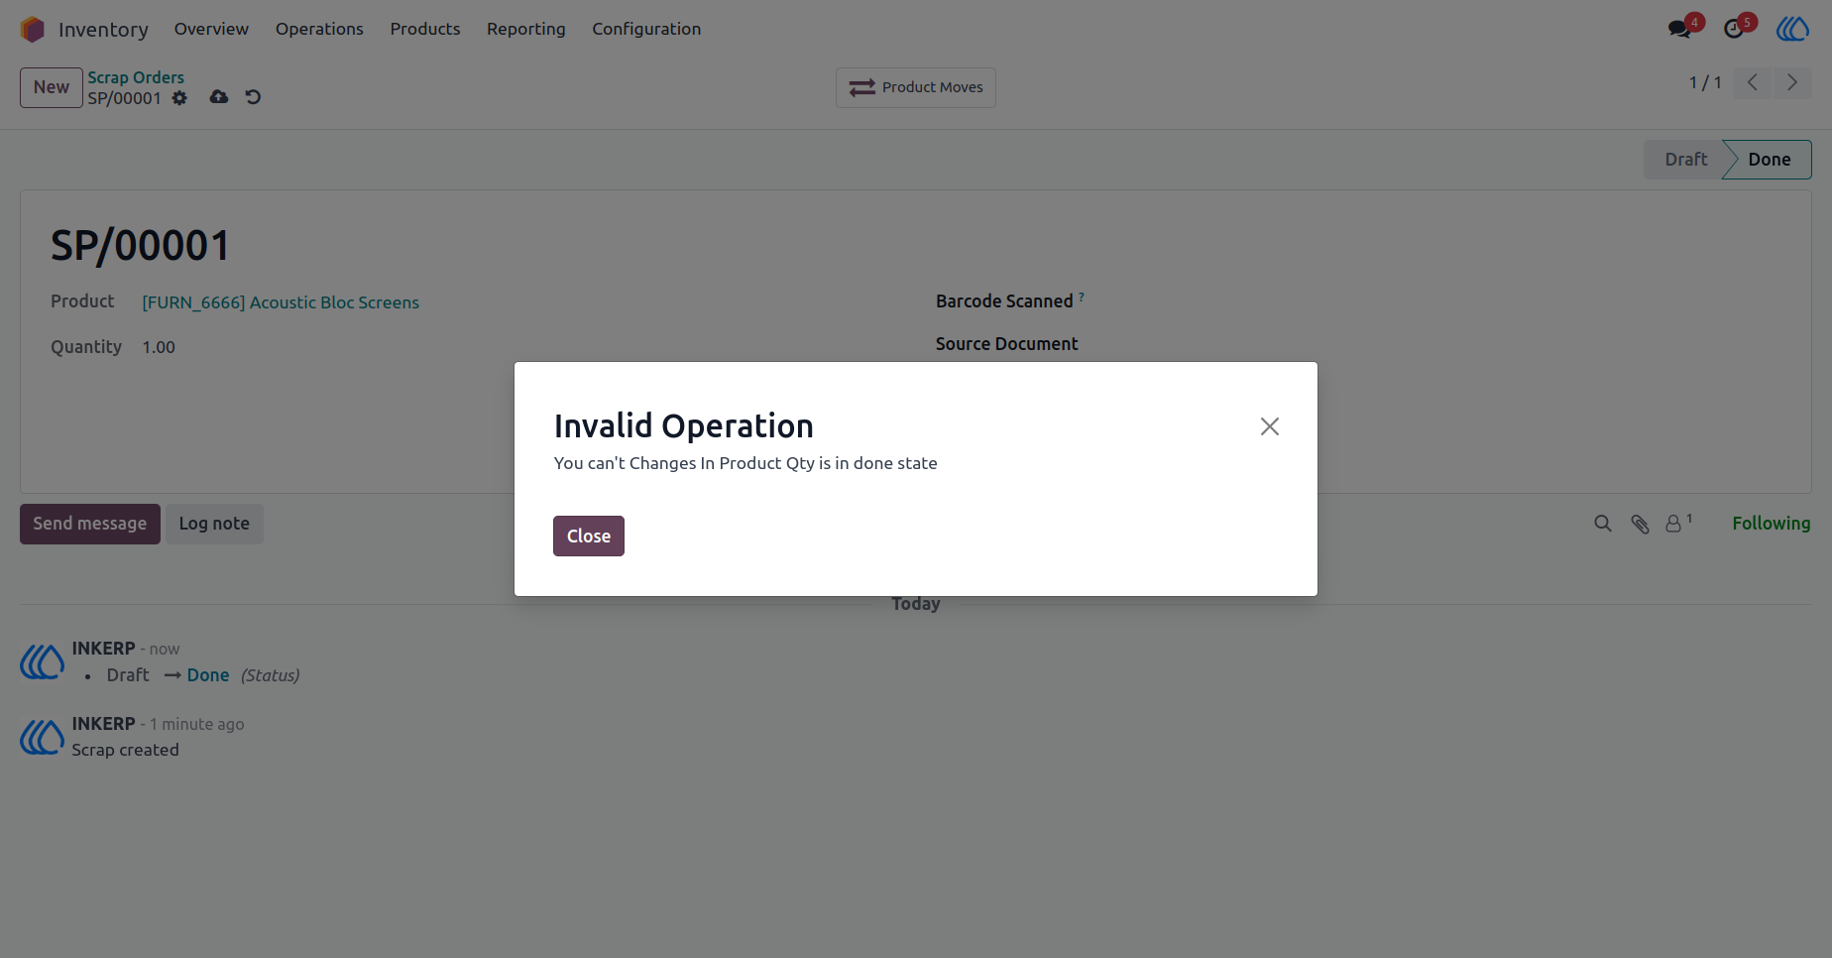Viewport: 1832px width, 958px height.
Task: Click the 'Scrap created' message text
Action: pos(125,750)
